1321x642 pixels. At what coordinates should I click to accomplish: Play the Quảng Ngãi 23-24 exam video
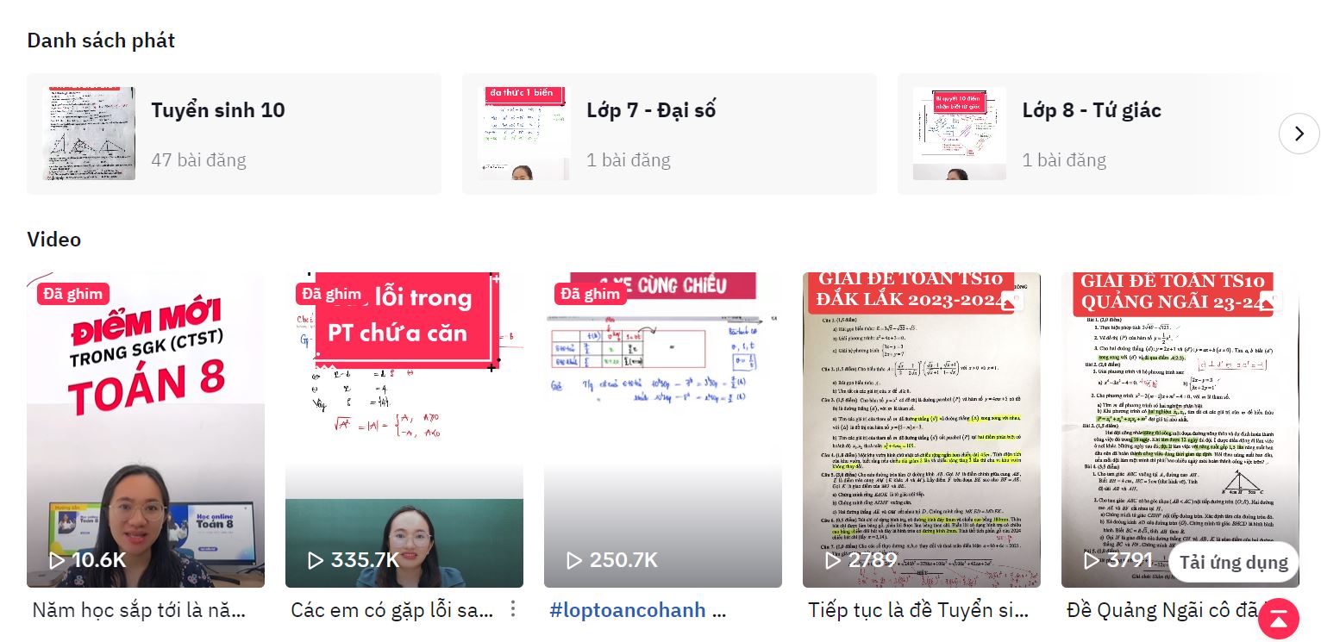tap(1180, 430)
